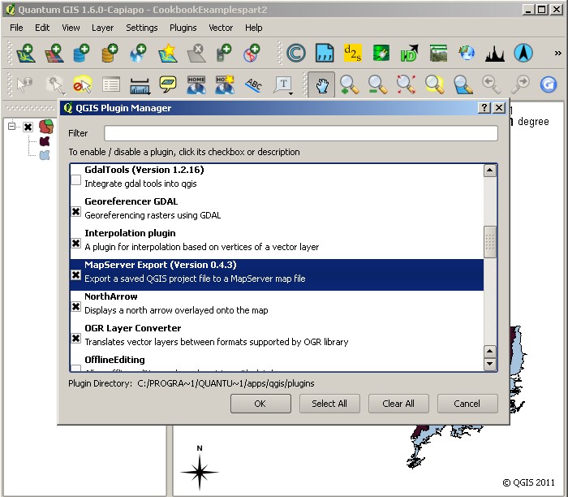Select the Zoom Out magnifier tool

[x=377, y=84]
